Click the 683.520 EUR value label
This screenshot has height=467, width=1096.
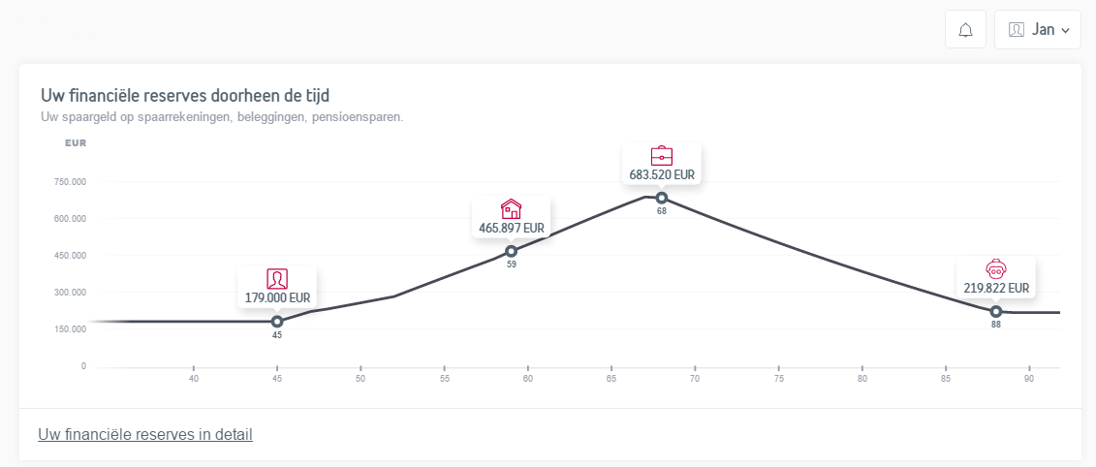pyautogui.click(x=662, y=175)
